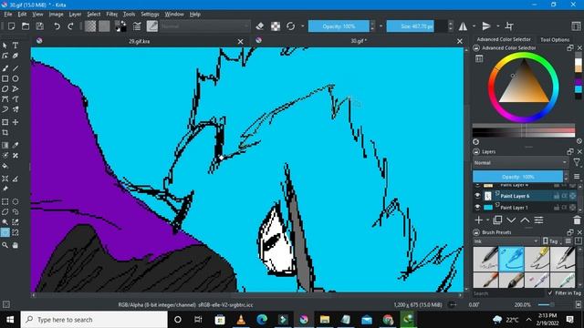The height and width of the screenshot is (328, 584).
Task: Hide Paint Layer 6 with eye icon
Action: [x=477, y=196]
